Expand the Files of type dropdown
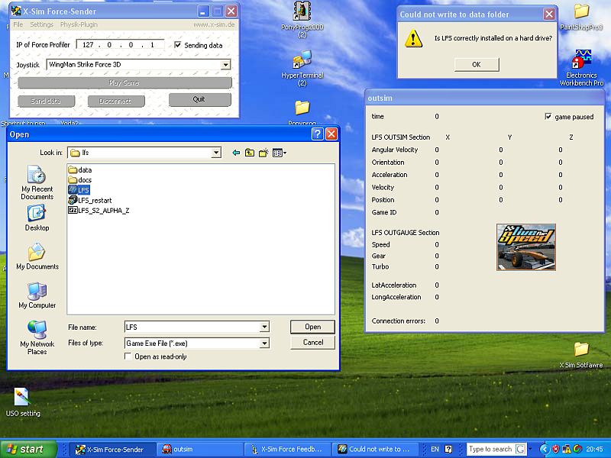611x458 pixels. [264, 343]
